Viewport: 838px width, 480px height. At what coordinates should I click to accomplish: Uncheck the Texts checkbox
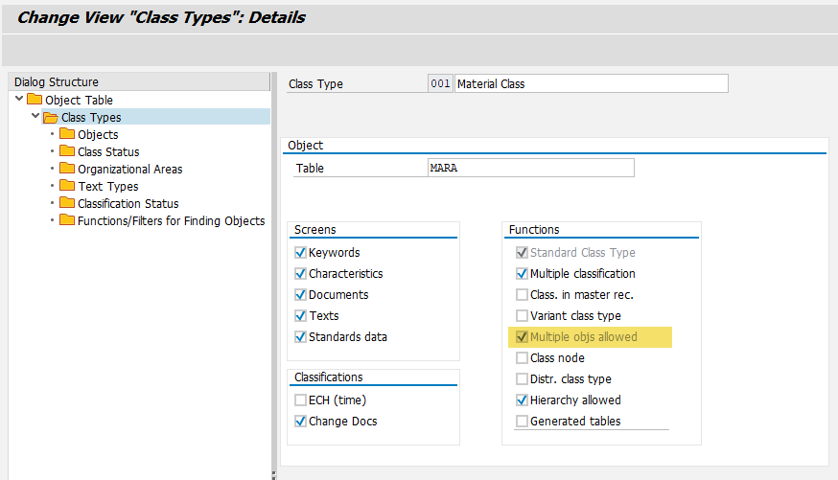pyautogui.click(x=300, y=315)
